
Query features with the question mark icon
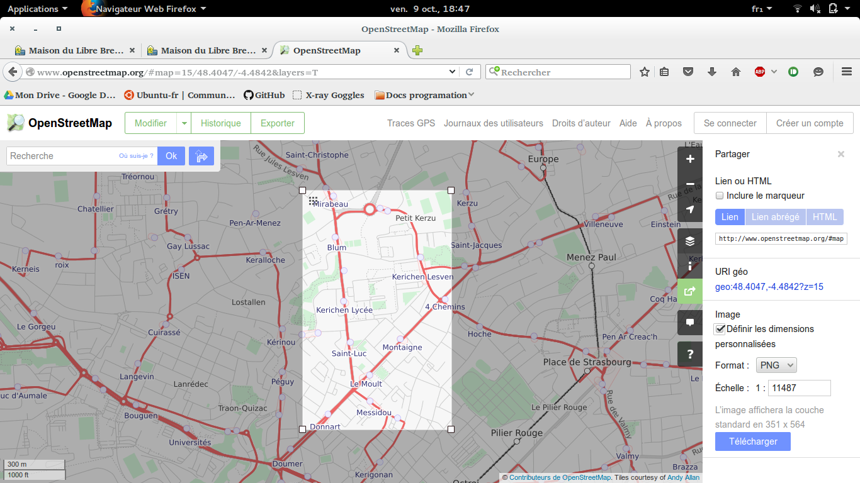[x=690, y=354]
